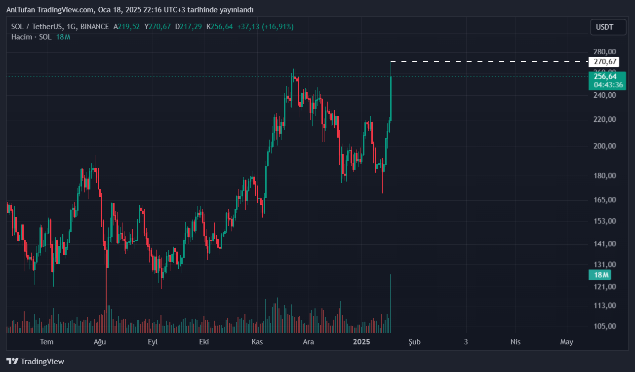
Task: Click the 280,00 level on price axis
Action: pyautogui.click(x=604, y=52)
